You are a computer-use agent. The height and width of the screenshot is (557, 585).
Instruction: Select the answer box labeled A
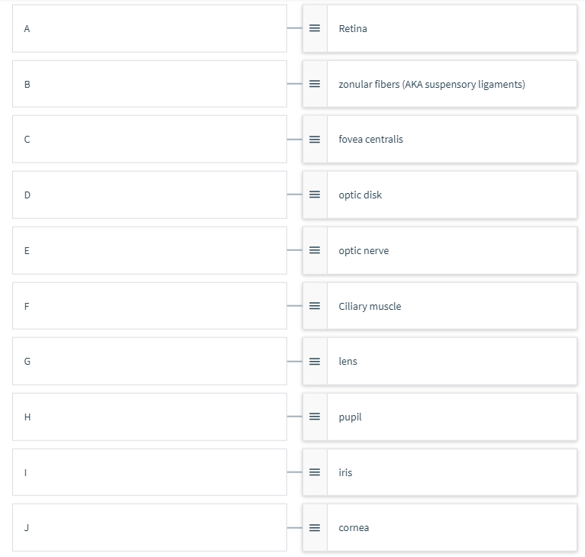[150, 28]
